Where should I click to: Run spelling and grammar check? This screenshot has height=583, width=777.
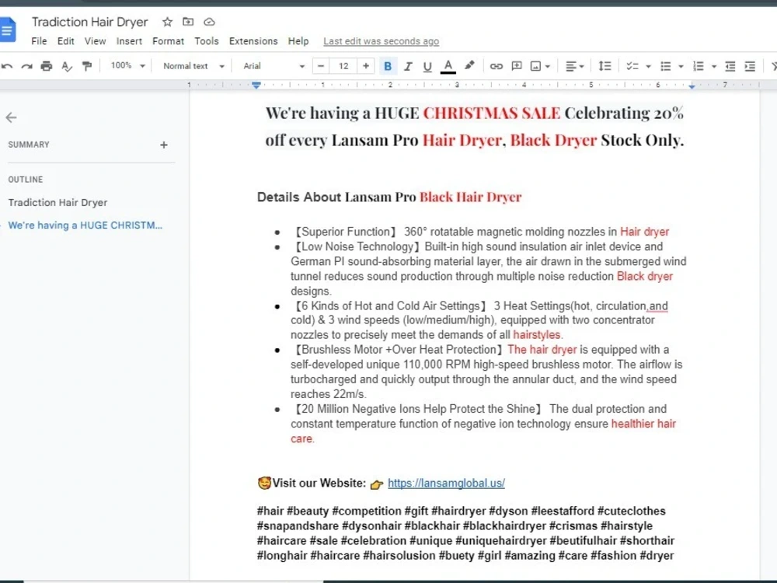[x=67, y=66]
